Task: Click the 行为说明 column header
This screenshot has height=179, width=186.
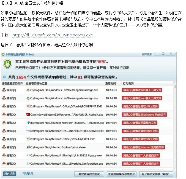Action: click(x=128, y=84)
